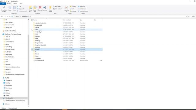Select the PerfLogs folder
196x110 pixels.
38,41
